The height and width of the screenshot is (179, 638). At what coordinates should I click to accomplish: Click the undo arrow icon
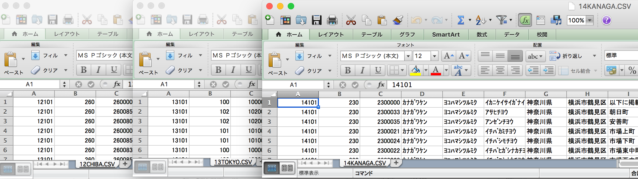416,20
